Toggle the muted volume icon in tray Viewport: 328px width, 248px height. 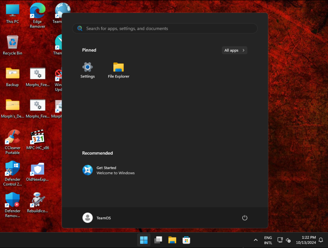pos(288,240)
